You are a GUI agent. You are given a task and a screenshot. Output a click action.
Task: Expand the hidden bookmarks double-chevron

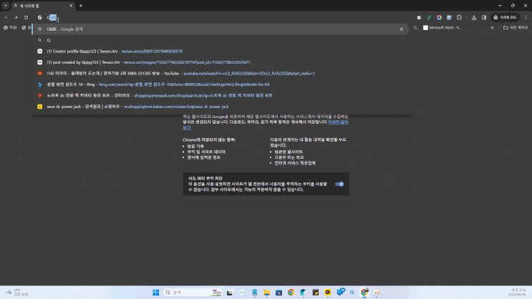click(x=492, y=28)
